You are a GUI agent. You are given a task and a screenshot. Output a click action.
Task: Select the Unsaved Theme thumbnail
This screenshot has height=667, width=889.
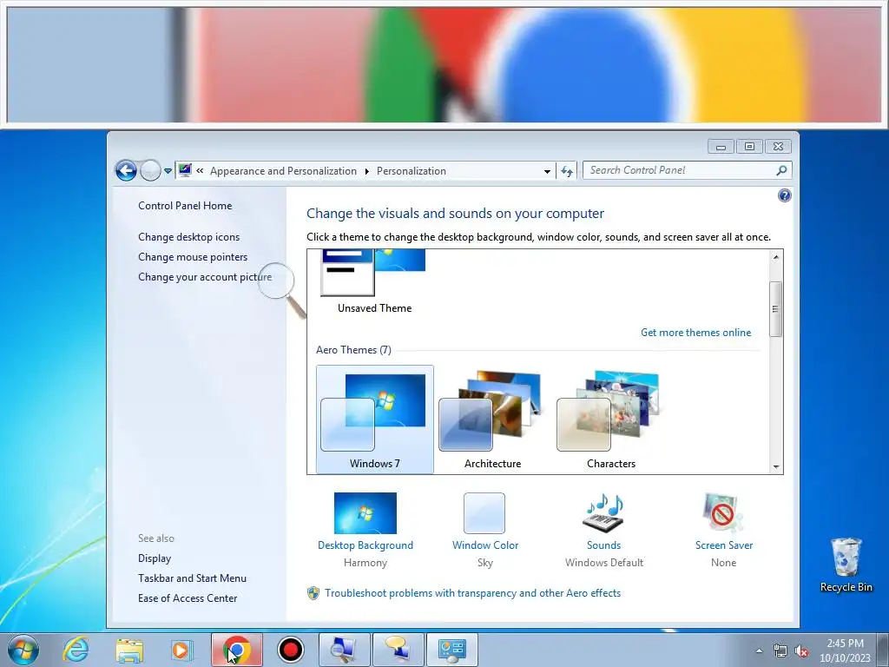pyautogui.click(x=373, y=273)
